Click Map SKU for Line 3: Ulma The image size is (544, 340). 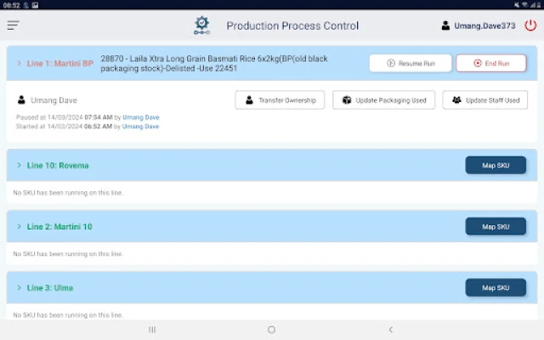tap(495, 287)
